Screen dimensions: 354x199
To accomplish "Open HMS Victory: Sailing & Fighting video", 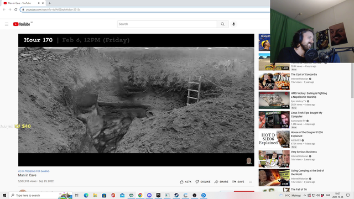I will [309, 95].
